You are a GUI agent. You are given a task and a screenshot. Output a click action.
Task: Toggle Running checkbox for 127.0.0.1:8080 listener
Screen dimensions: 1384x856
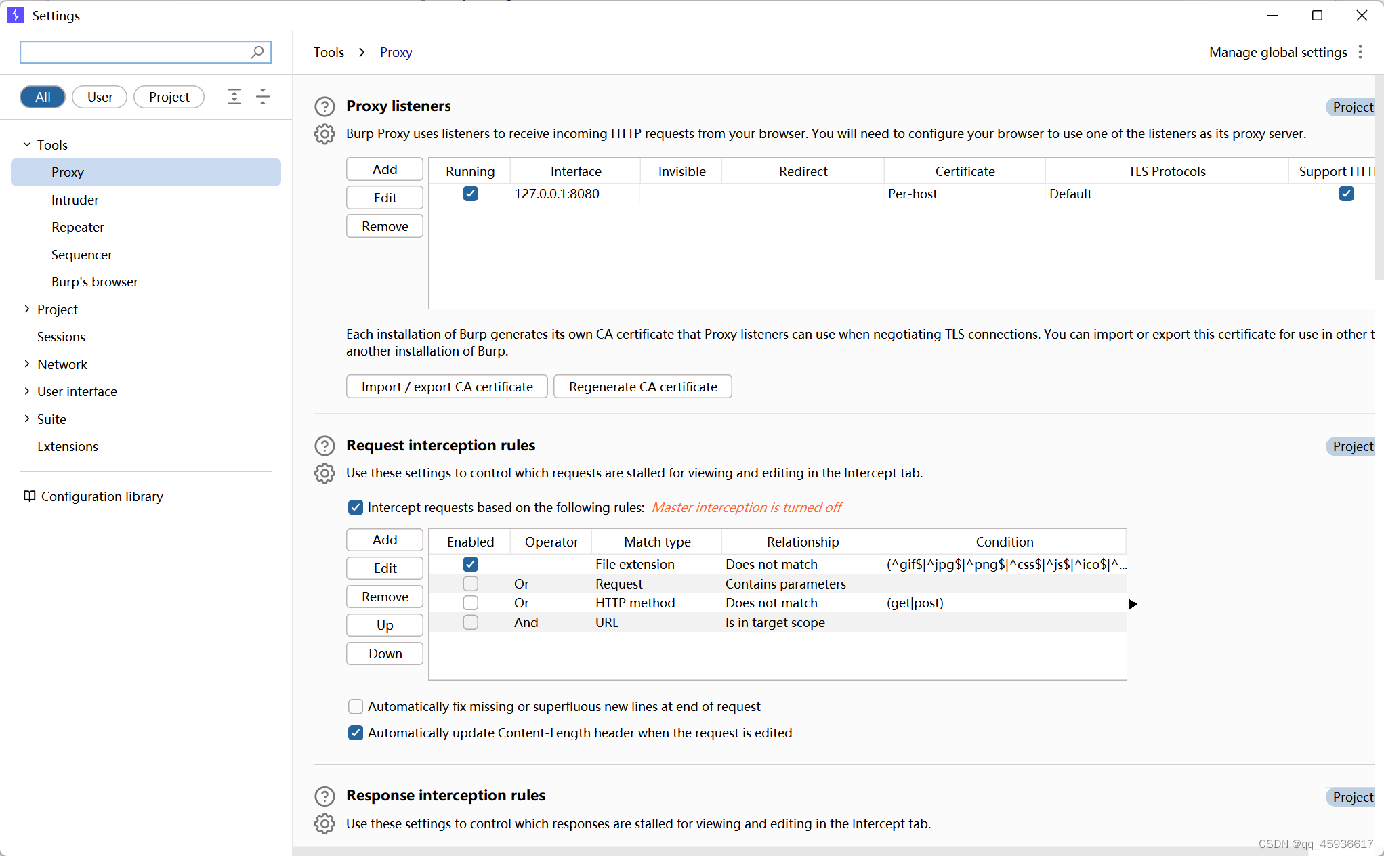470,194
